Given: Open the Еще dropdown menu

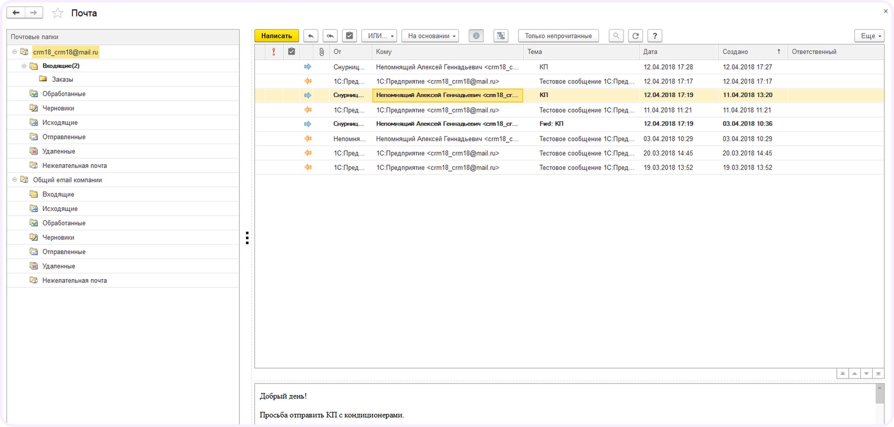Looking at the screenshot, I should click(869, 36).
